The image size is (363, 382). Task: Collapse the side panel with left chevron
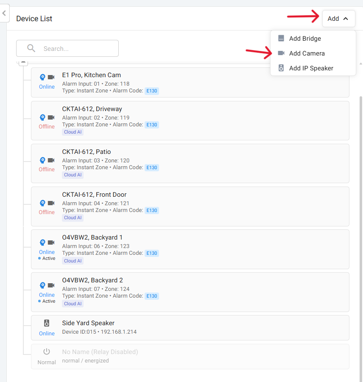click(4, 14)
